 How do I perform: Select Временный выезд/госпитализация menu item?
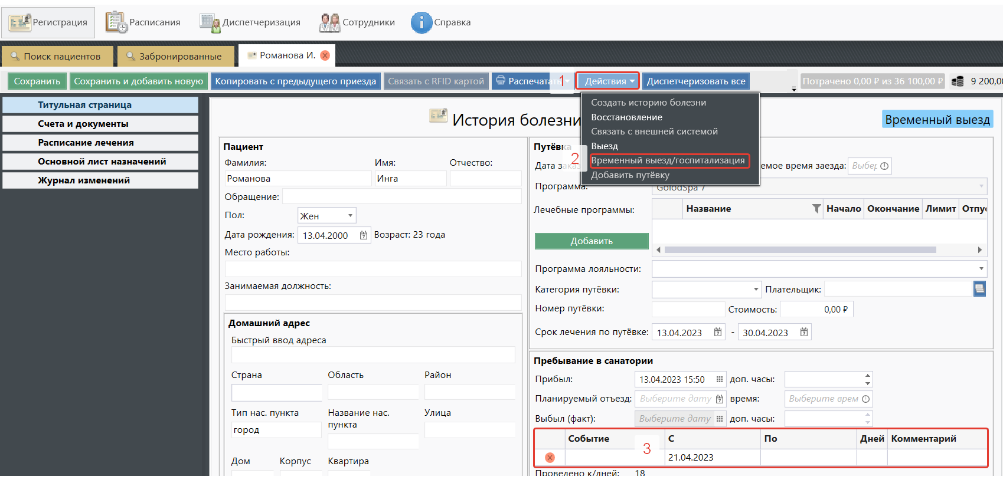pos(668,160)
